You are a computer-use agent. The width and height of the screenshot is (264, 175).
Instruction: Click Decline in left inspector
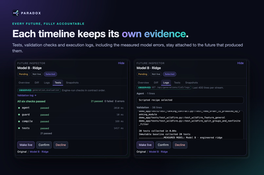click(x=61, y=145)
